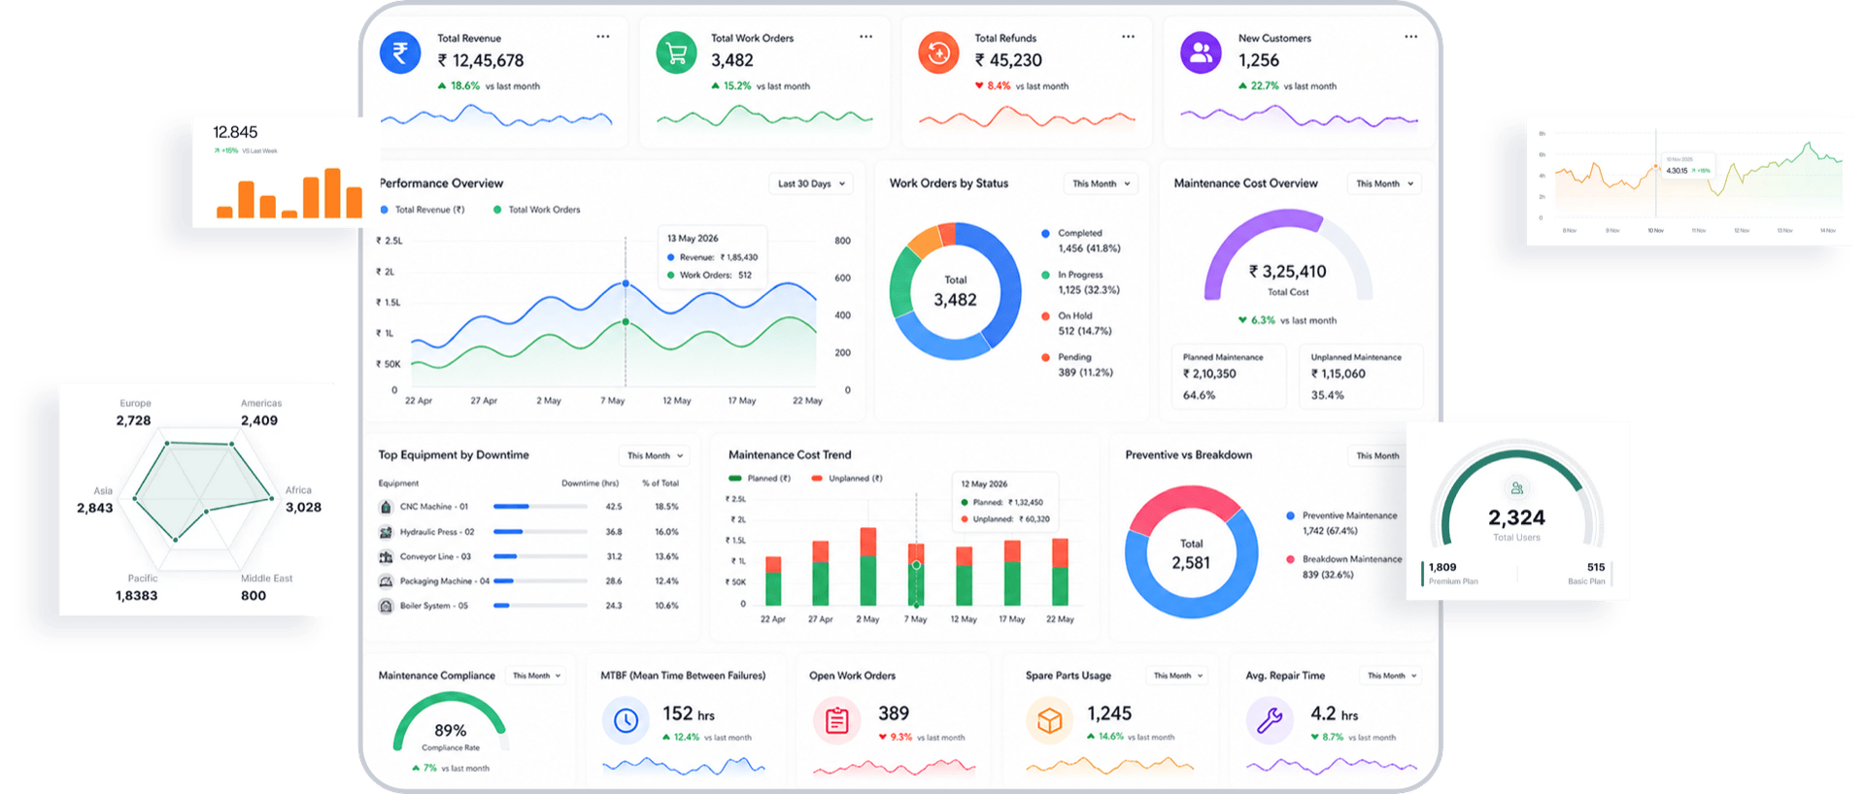The height and width of the screenshot is (794, 1865).
Task: Click the Avg. Repair Time wrench icon
Action: (x=1270, y=720)
